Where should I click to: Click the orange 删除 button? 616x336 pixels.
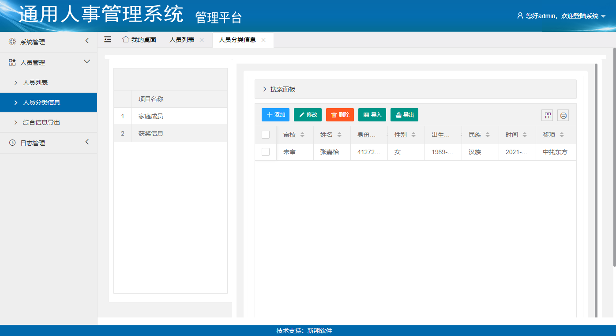(x=340, y=115)
